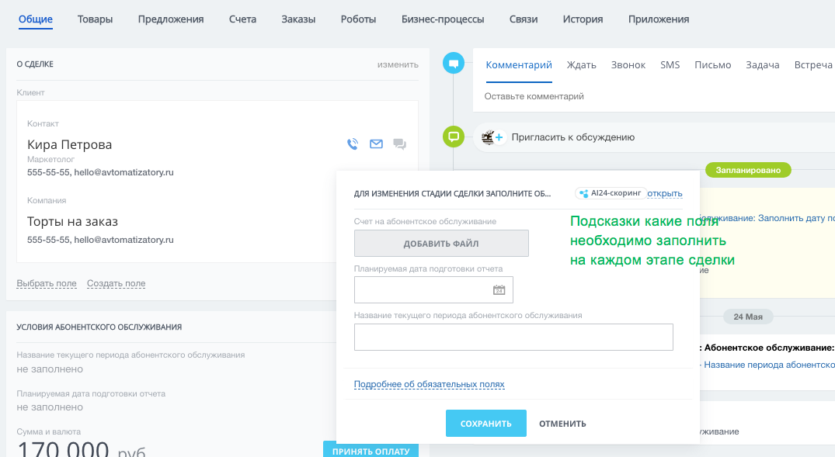The width and height of the screenshot is (835, 457).
Task: Click the Принять оплату button
Action: (371, 449)
